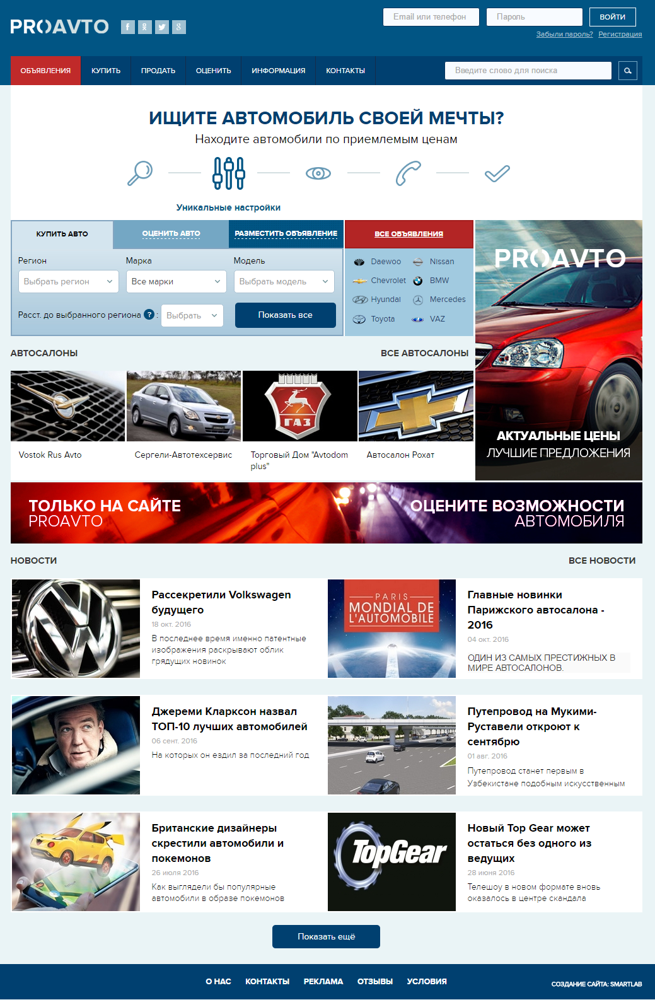Choose the Toyota brand logo
655x1000 pixels.
(x=359, y=319)
